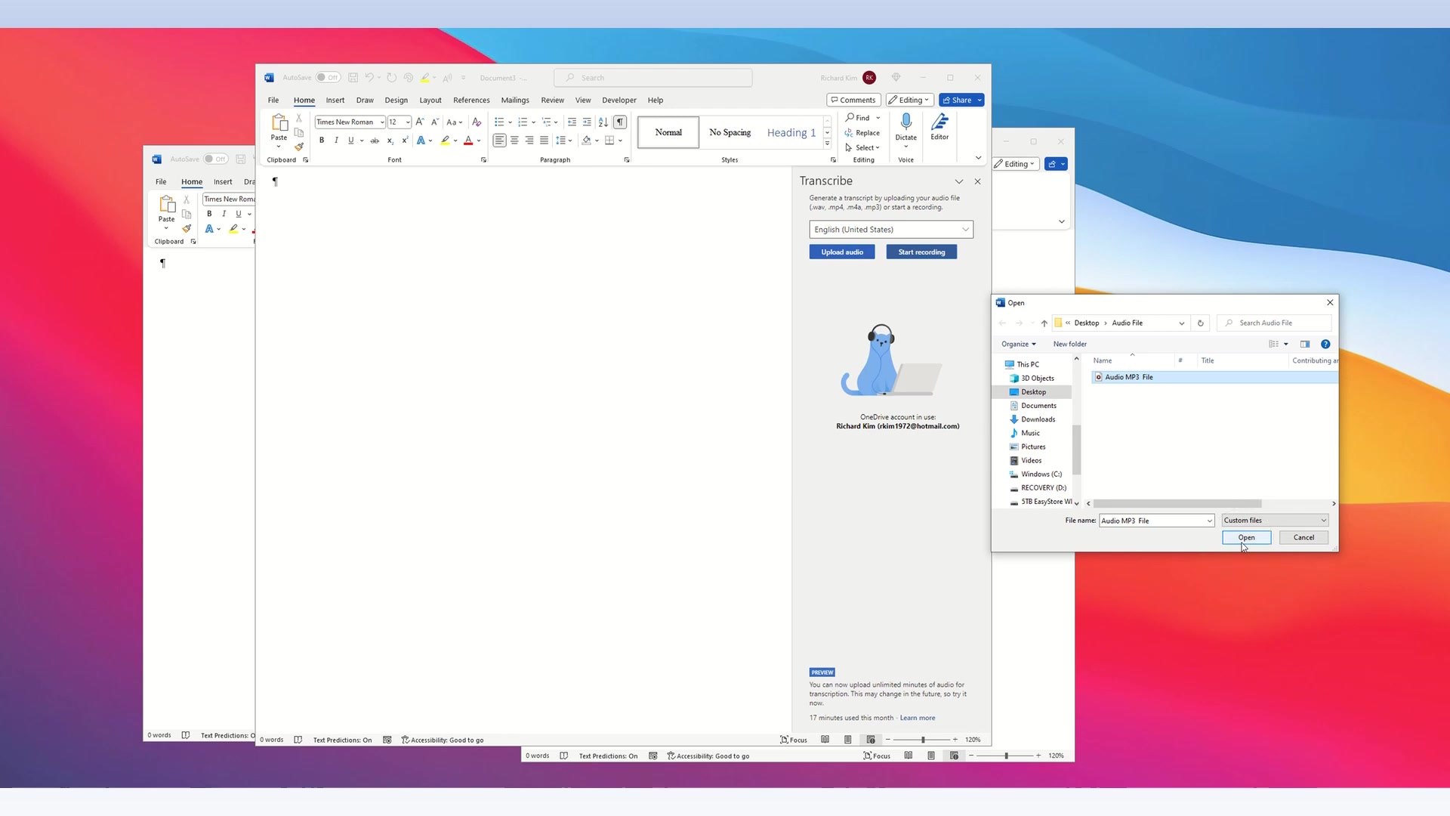This screenshot has height=816, width=1450.
Task: Click the Borders icon
Action: tap(609, 141)
